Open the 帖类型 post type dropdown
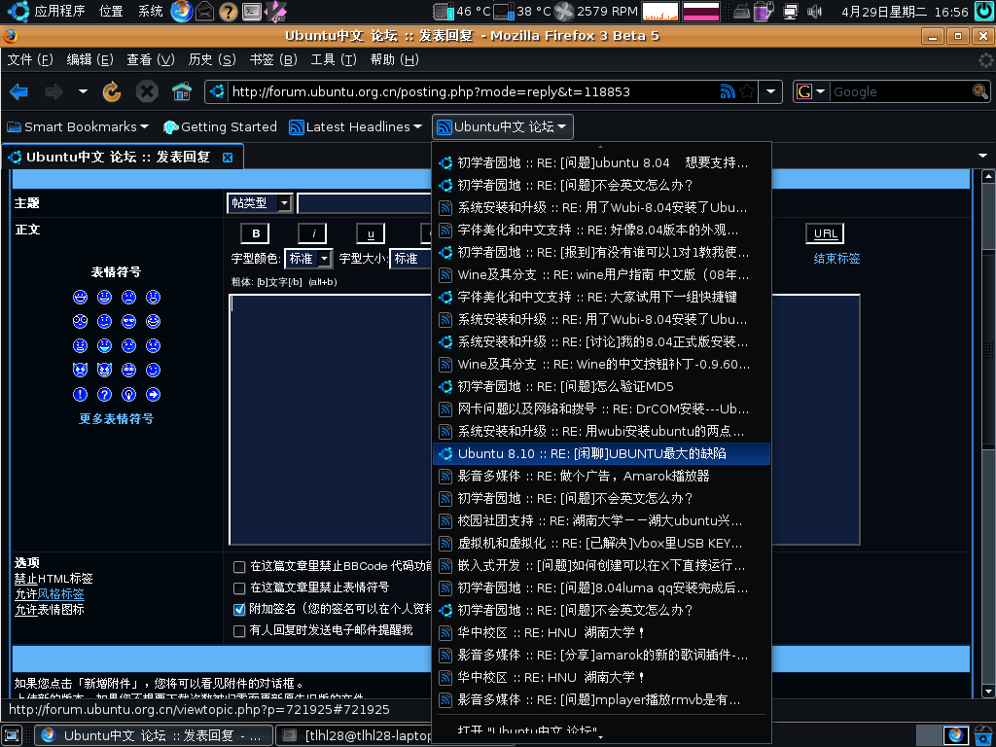The width and height of the screenshot is (996, 747). coord(260,203)
